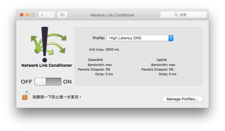This screenshot has width=225, height=131.
Task: Go back using the left chevron
Action: coord(42,15)
